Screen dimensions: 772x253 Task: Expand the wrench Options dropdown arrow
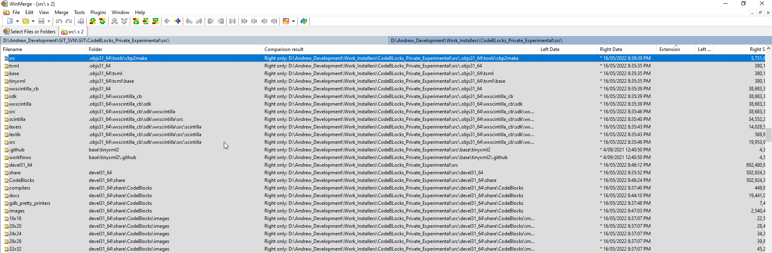coord(293,21)
